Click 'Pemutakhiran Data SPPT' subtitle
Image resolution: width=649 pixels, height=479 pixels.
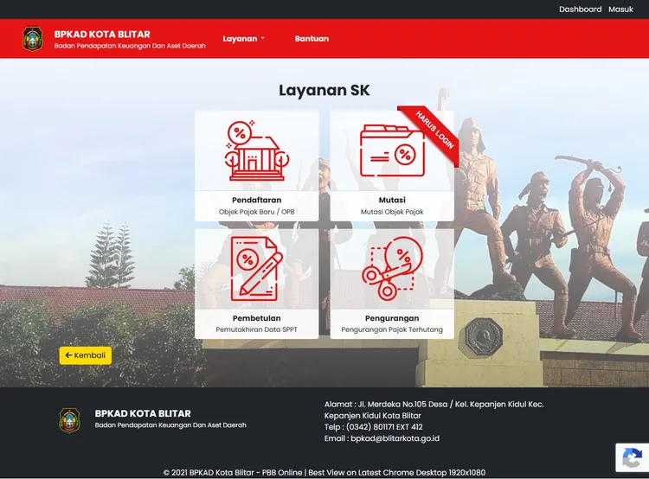tap(257, 329)
